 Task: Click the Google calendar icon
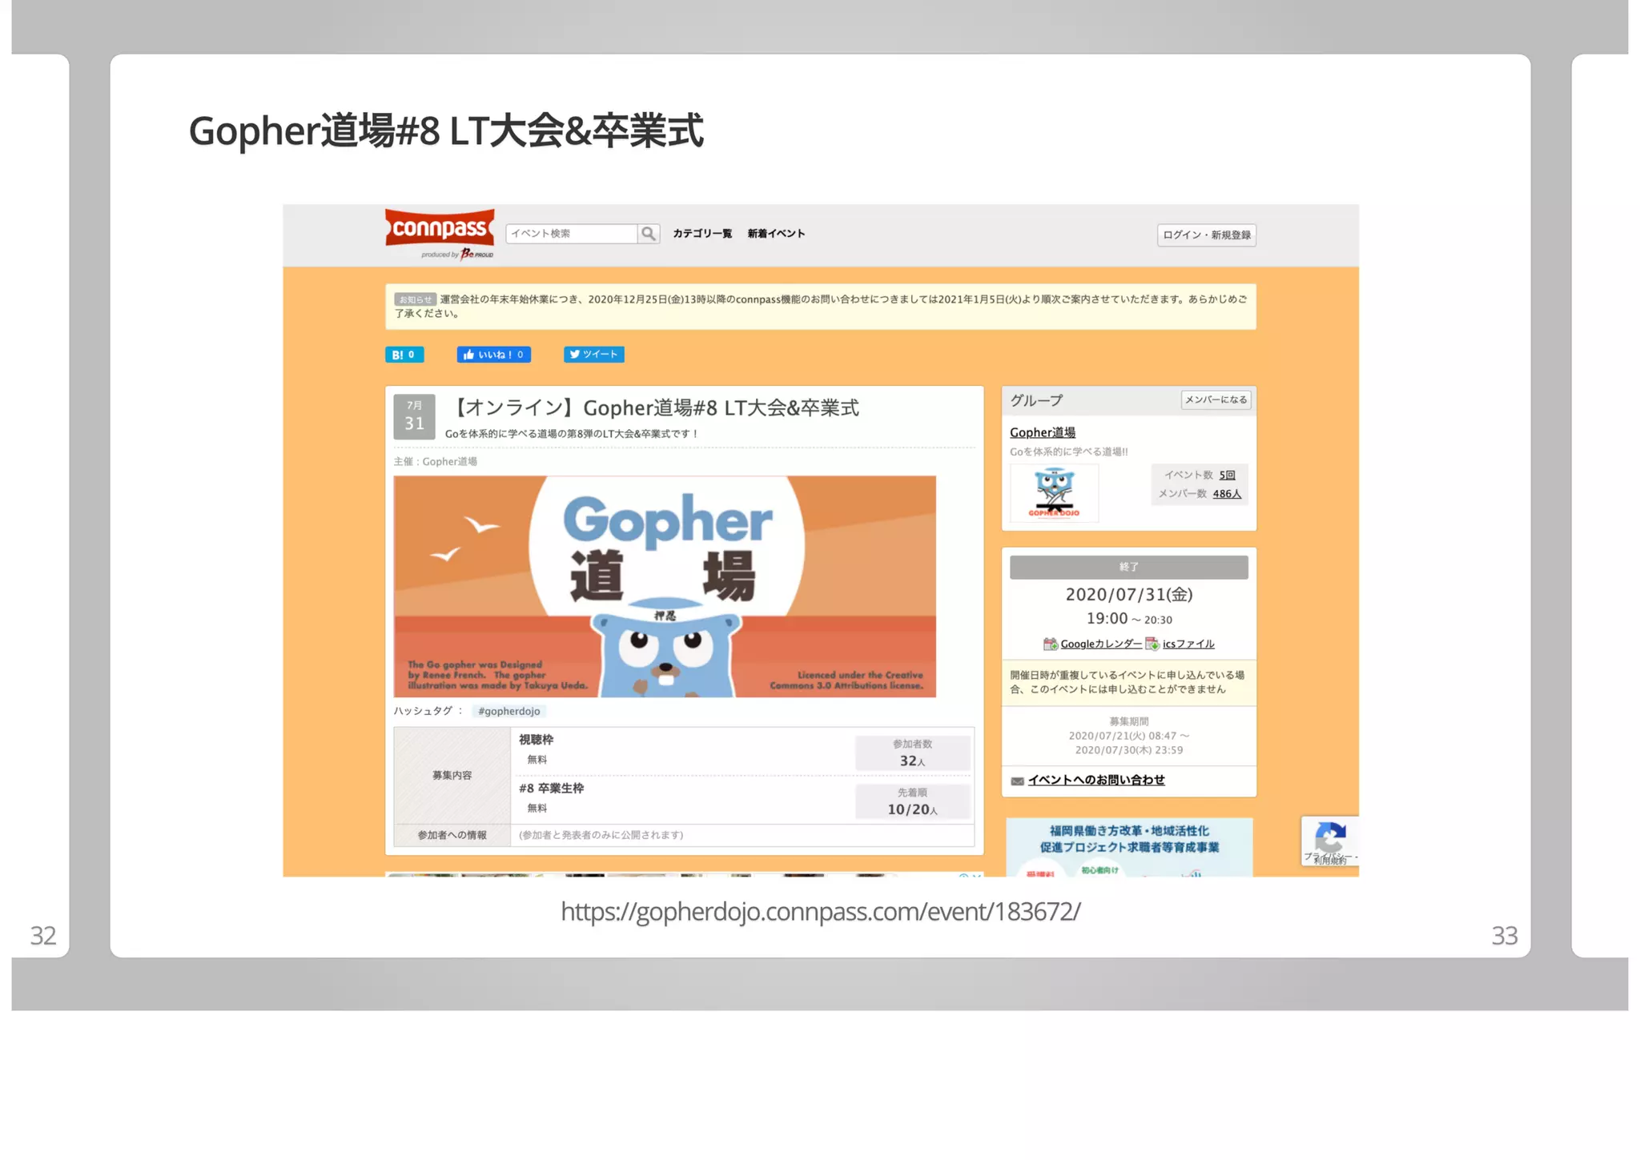[x=1051, y=644]
